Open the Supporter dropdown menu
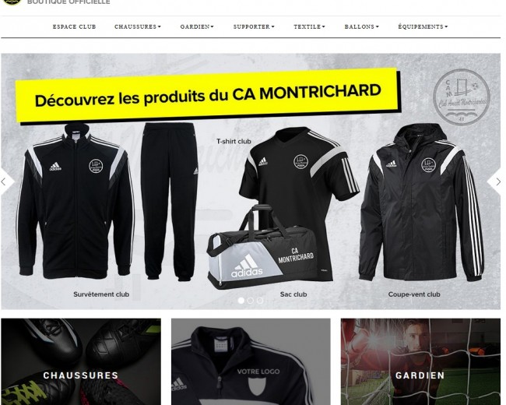The height and width of the screenshot is (405, 506). (x=254, y=26)
